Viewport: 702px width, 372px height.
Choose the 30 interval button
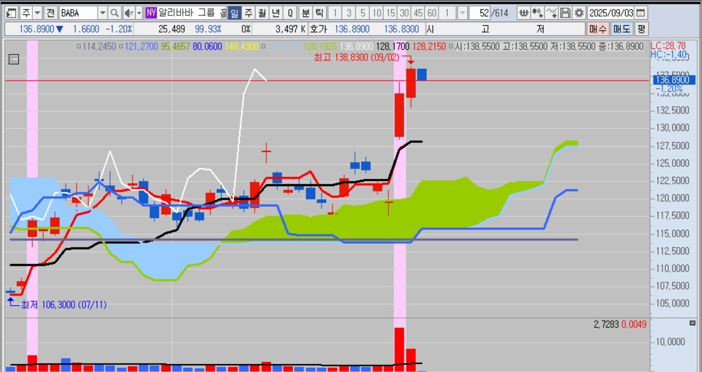coord(404,13)
